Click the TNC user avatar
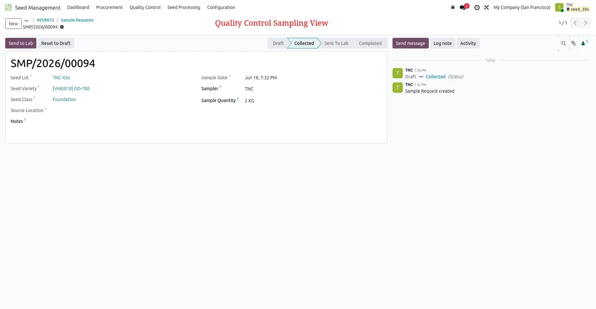Viewport: 596px width, 309px height. pyautogui.click(x=559, y=7)
